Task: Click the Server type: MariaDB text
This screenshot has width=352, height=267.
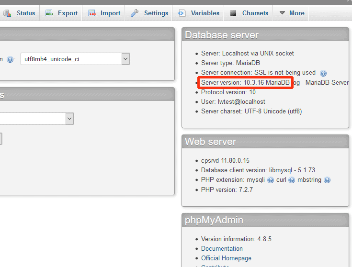Action: (230, 63)
